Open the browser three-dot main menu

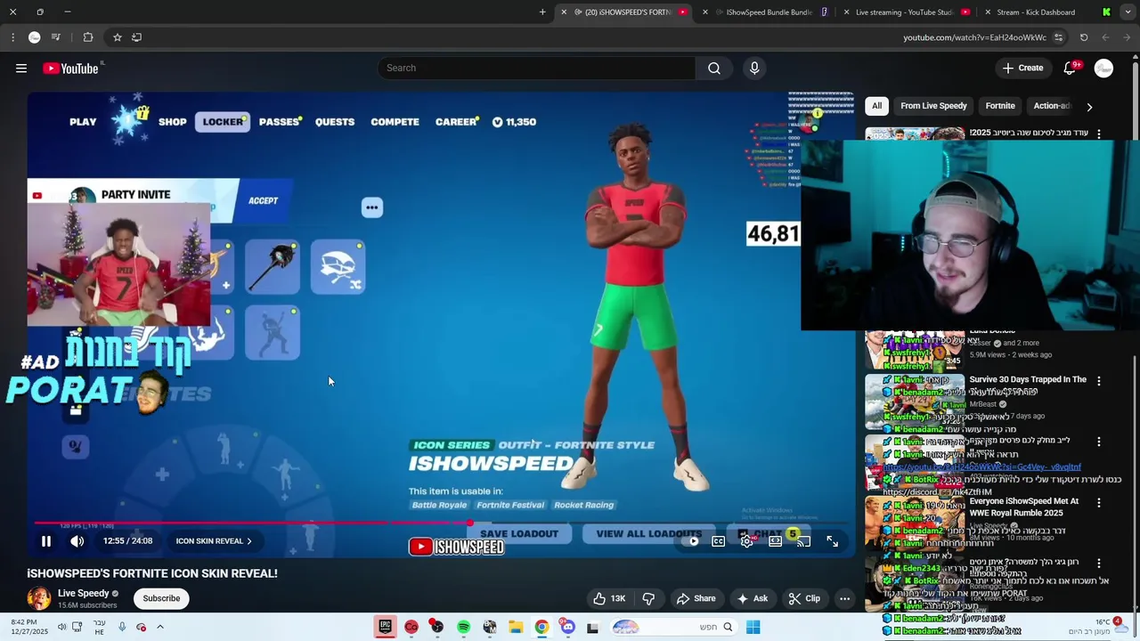tap(12, 37)
